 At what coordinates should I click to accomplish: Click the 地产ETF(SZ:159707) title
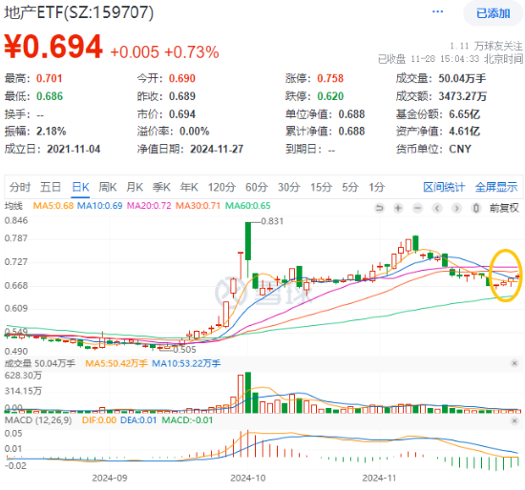(x=78, y=12)
